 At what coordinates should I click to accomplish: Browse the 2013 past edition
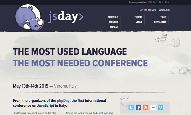(161, 2)
